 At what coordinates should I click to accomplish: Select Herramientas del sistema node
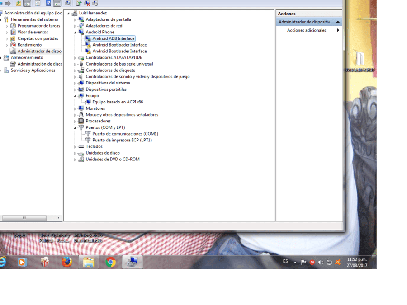[34, 19]
